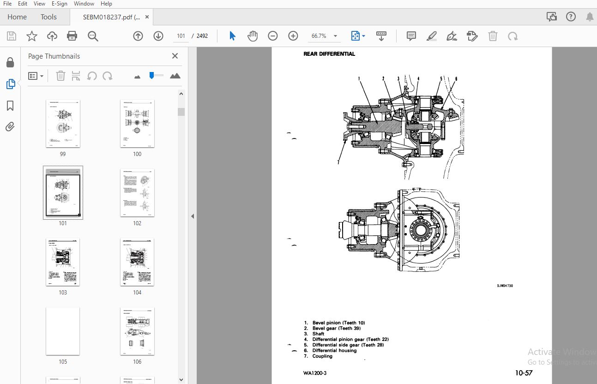This screenshot has width=597, height=384.
Task: Open the scrolling mode tool
Action: pos(381,36)
